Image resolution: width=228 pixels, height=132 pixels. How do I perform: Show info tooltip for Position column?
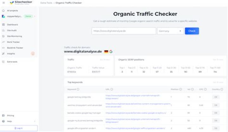click(x=180, y=89)
